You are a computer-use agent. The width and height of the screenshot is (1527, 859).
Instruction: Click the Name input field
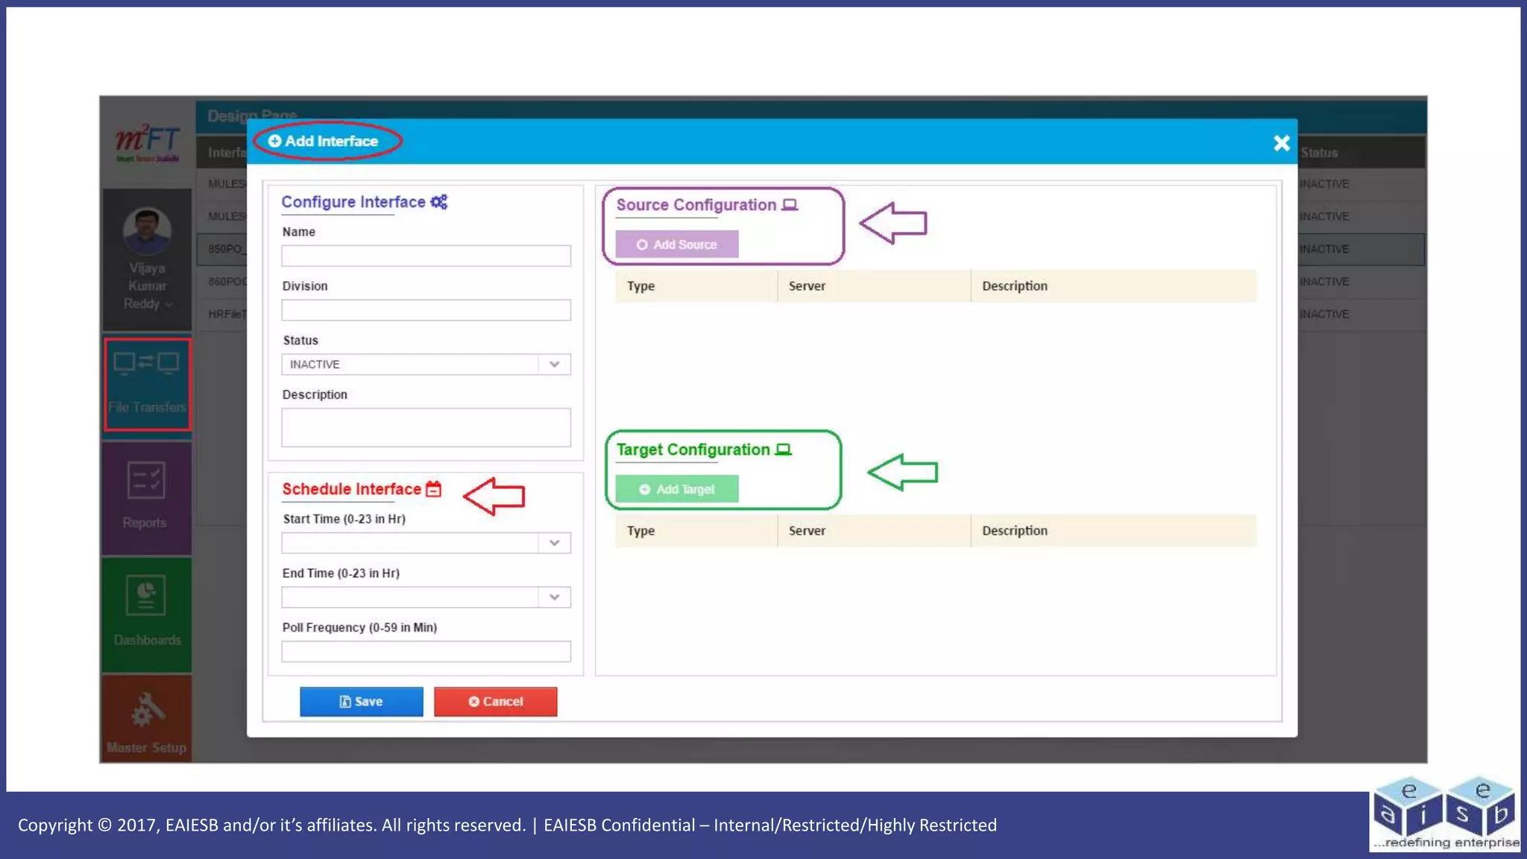click(x=426, y=256)
